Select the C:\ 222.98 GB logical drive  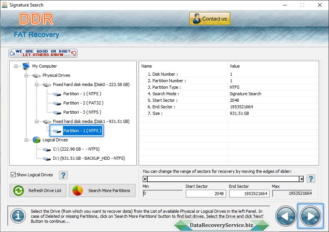pyautogui.click(x=76, y=149)
